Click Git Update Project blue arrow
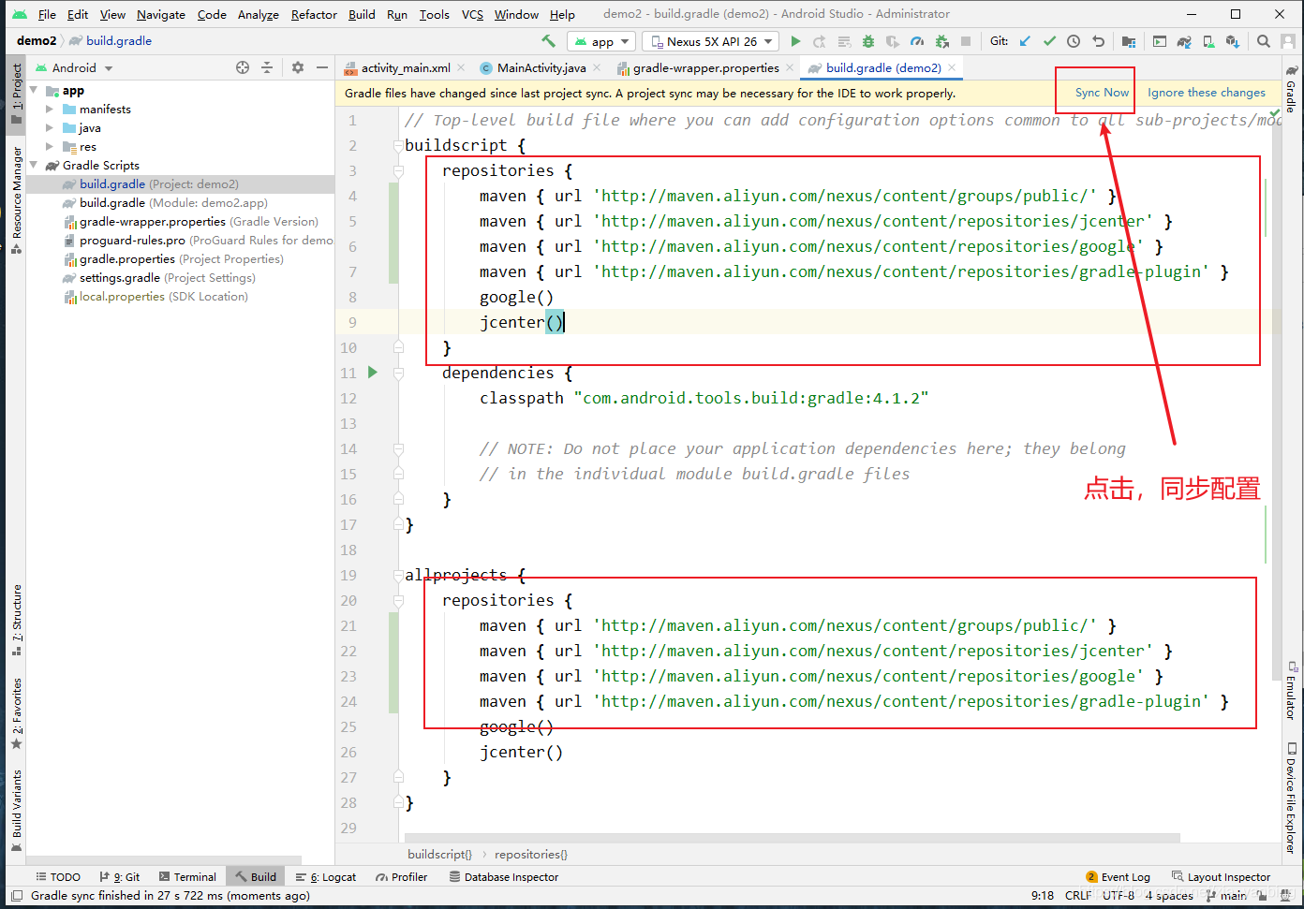 pos(1025,41)
